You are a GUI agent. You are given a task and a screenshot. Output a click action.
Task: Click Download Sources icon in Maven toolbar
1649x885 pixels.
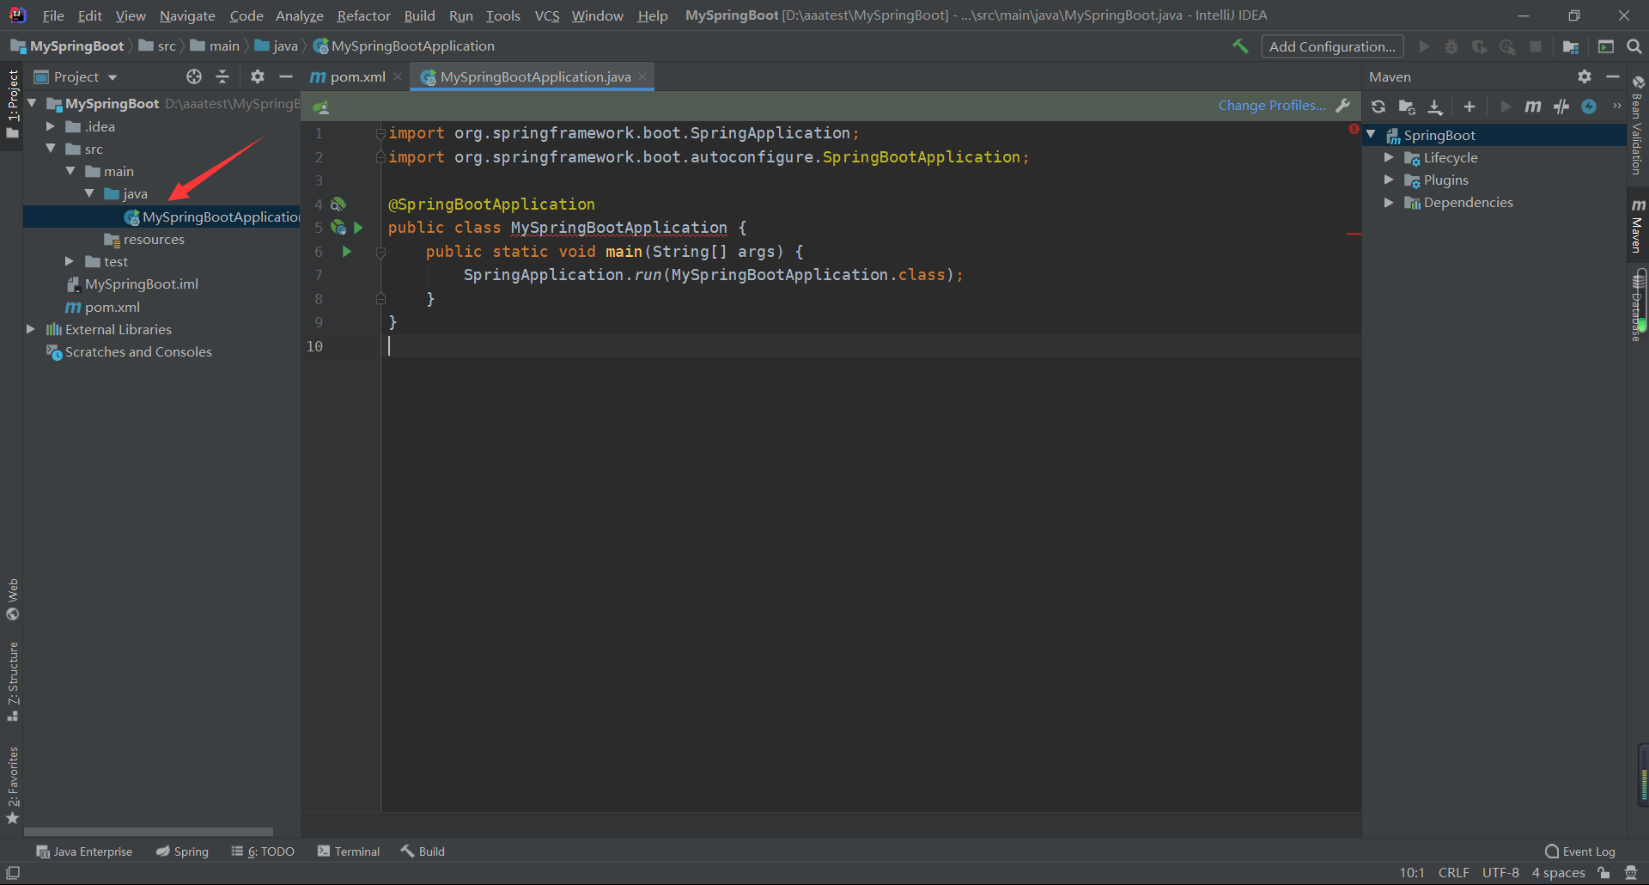[x=1435, y=107]
